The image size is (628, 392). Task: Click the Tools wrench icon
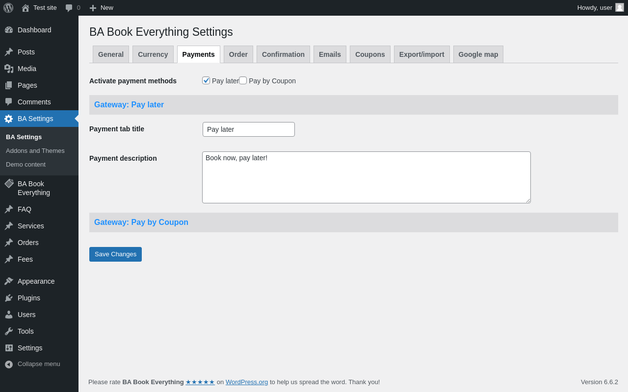click(x=9, y=331)
